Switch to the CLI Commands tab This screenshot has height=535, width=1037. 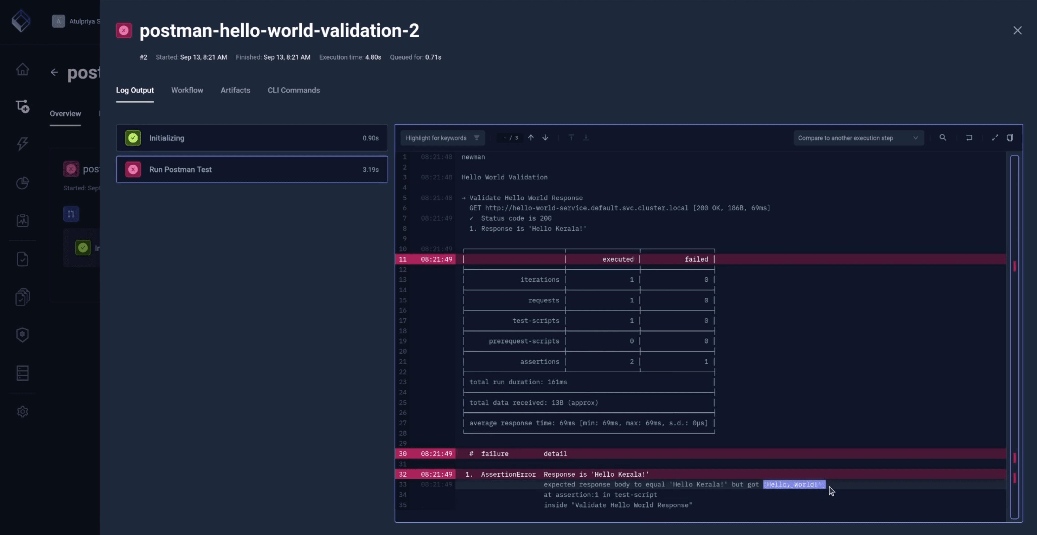[x=294, y=90]
